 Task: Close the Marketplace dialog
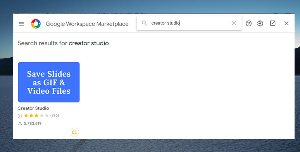click(286, 23)
